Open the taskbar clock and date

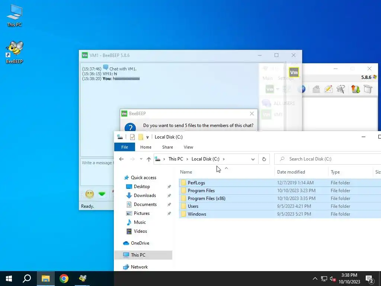349,279
